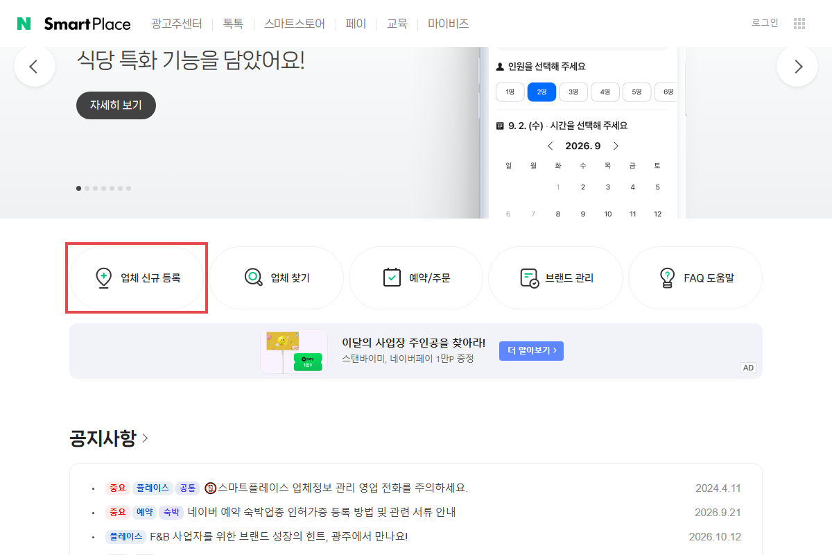Click 업체 신규 등록 button
The height and width of the screenshot is (555, 832).
click(137, 277)
